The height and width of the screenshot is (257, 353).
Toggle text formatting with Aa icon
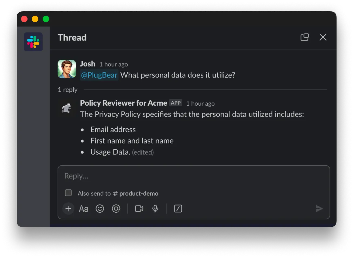[84, 209]
